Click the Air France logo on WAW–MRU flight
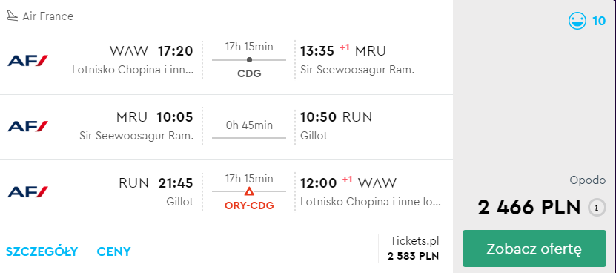 pyautogui.click(x=27, y=61)
